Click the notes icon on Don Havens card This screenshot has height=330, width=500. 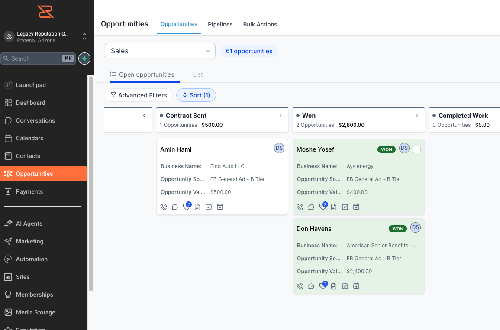334,286
